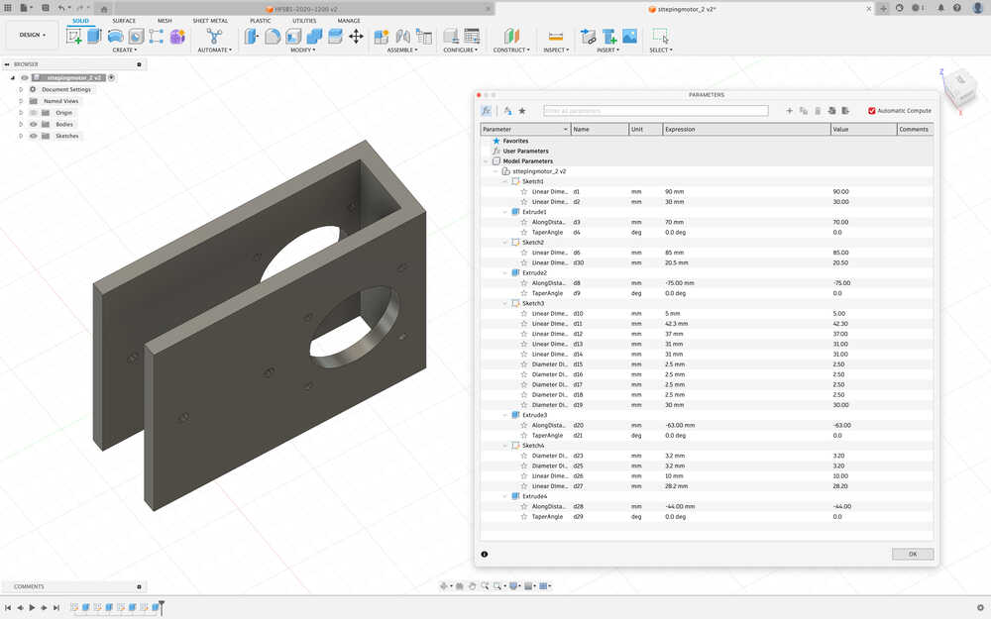Collapse the Extrude3 group in Parameters
991x619 pixels.
pyautogui.click(x=505, y=415)
